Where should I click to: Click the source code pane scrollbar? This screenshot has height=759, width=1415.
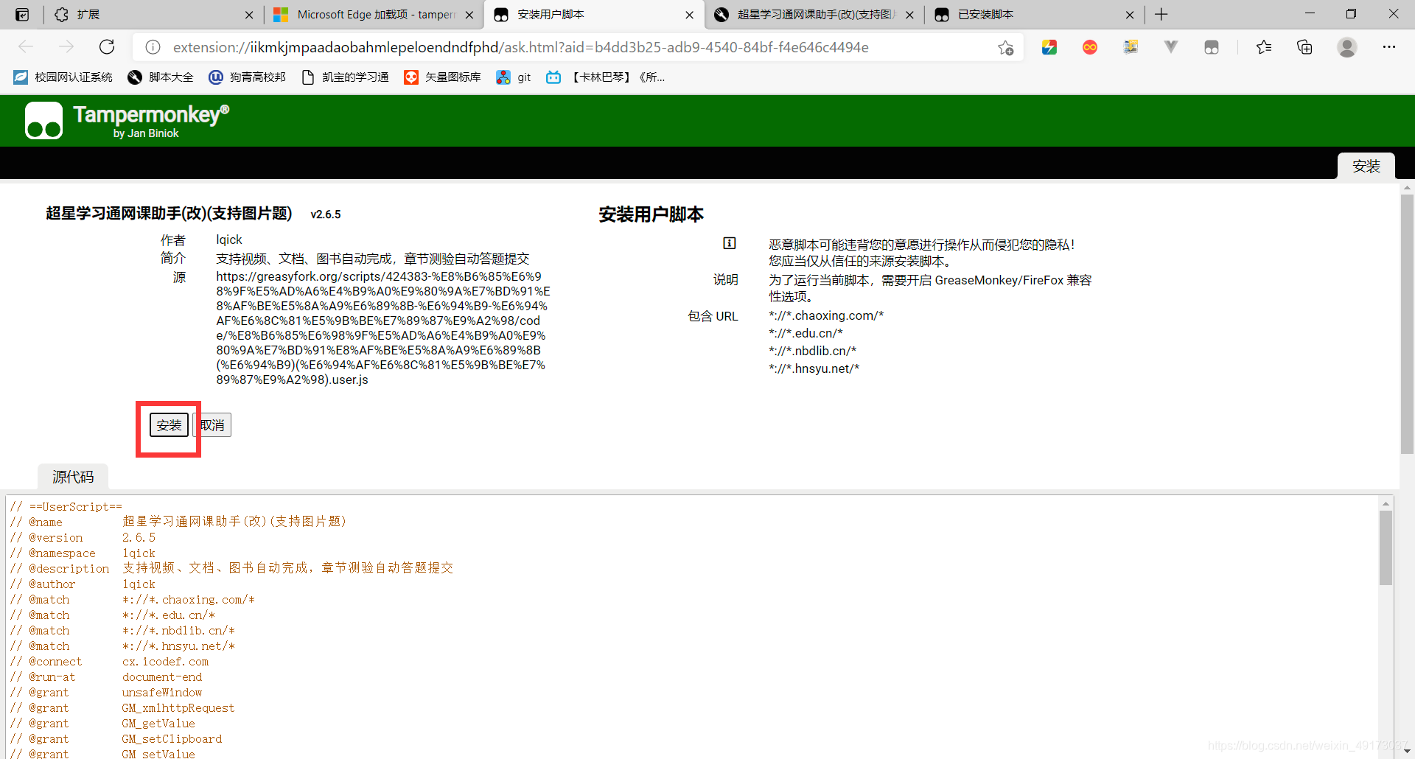1386,548
